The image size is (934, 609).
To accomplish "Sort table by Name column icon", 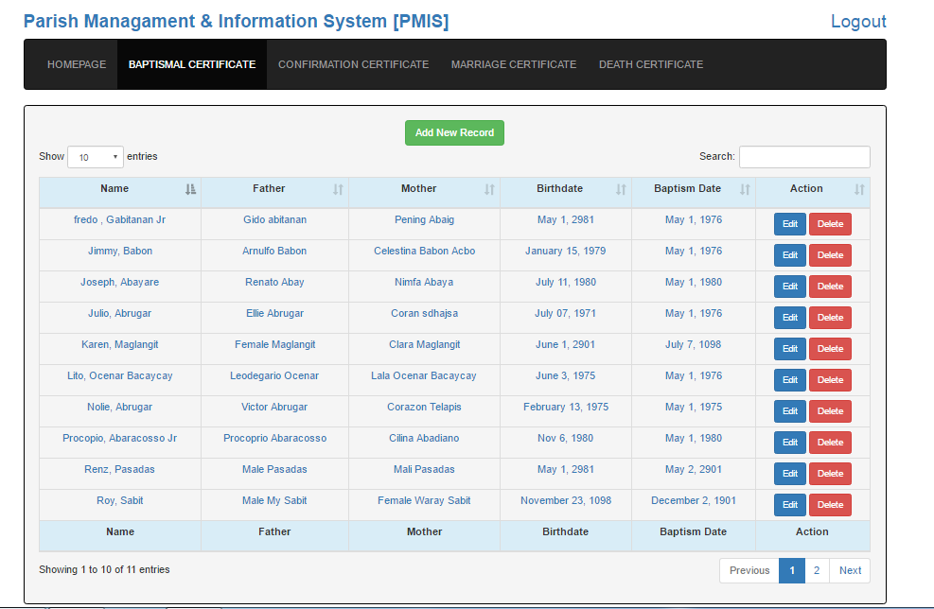I will point(190,189).
